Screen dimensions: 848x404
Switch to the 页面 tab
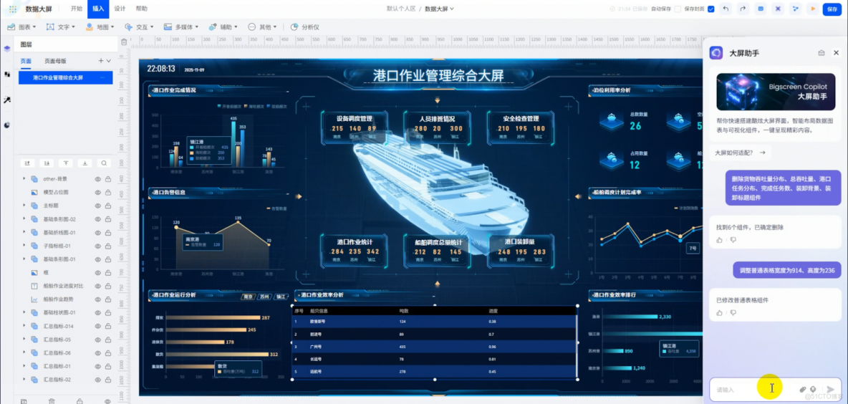click(x=25, y=61)
